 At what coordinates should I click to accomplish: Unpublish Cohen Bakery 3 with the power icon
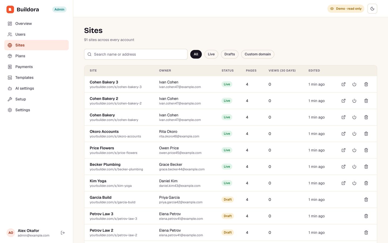(x=354, y=84)
